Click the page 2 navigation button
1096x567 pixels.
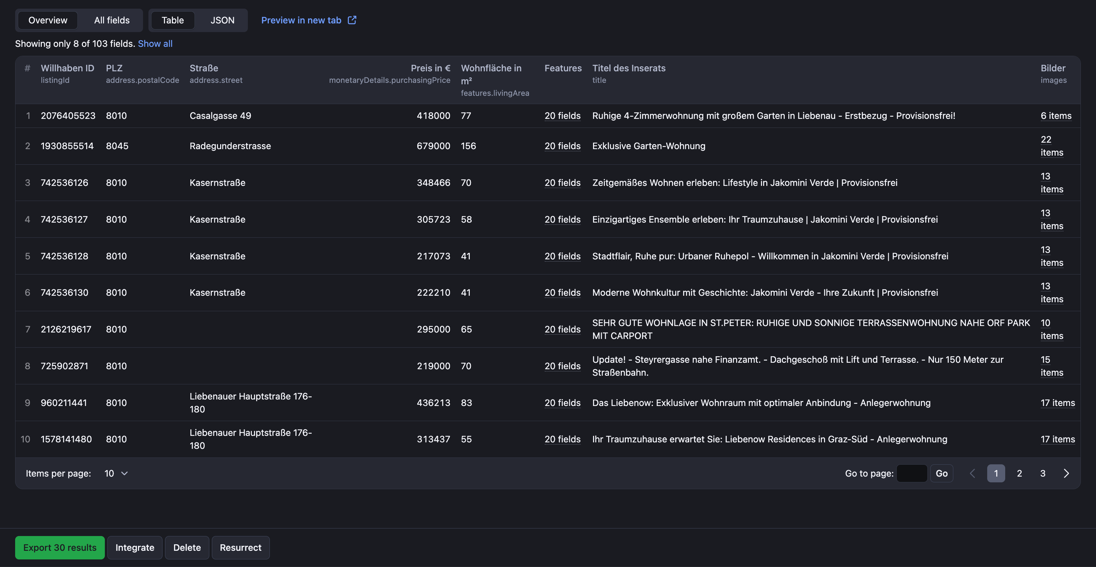point(1019,473)
